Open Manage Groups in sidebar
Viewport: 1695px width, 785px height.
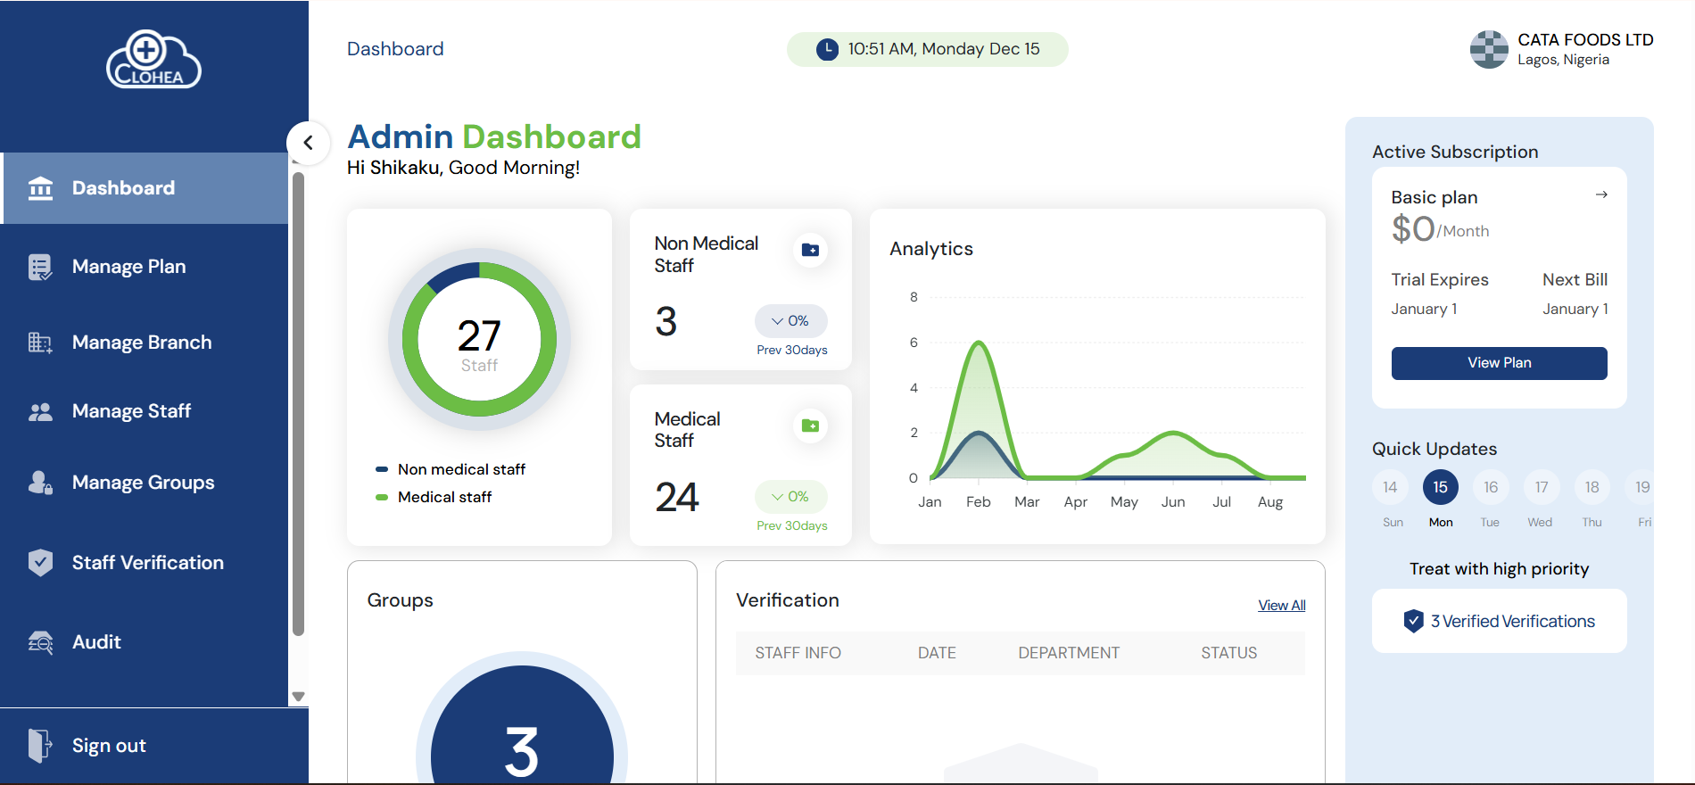[145, 483]
